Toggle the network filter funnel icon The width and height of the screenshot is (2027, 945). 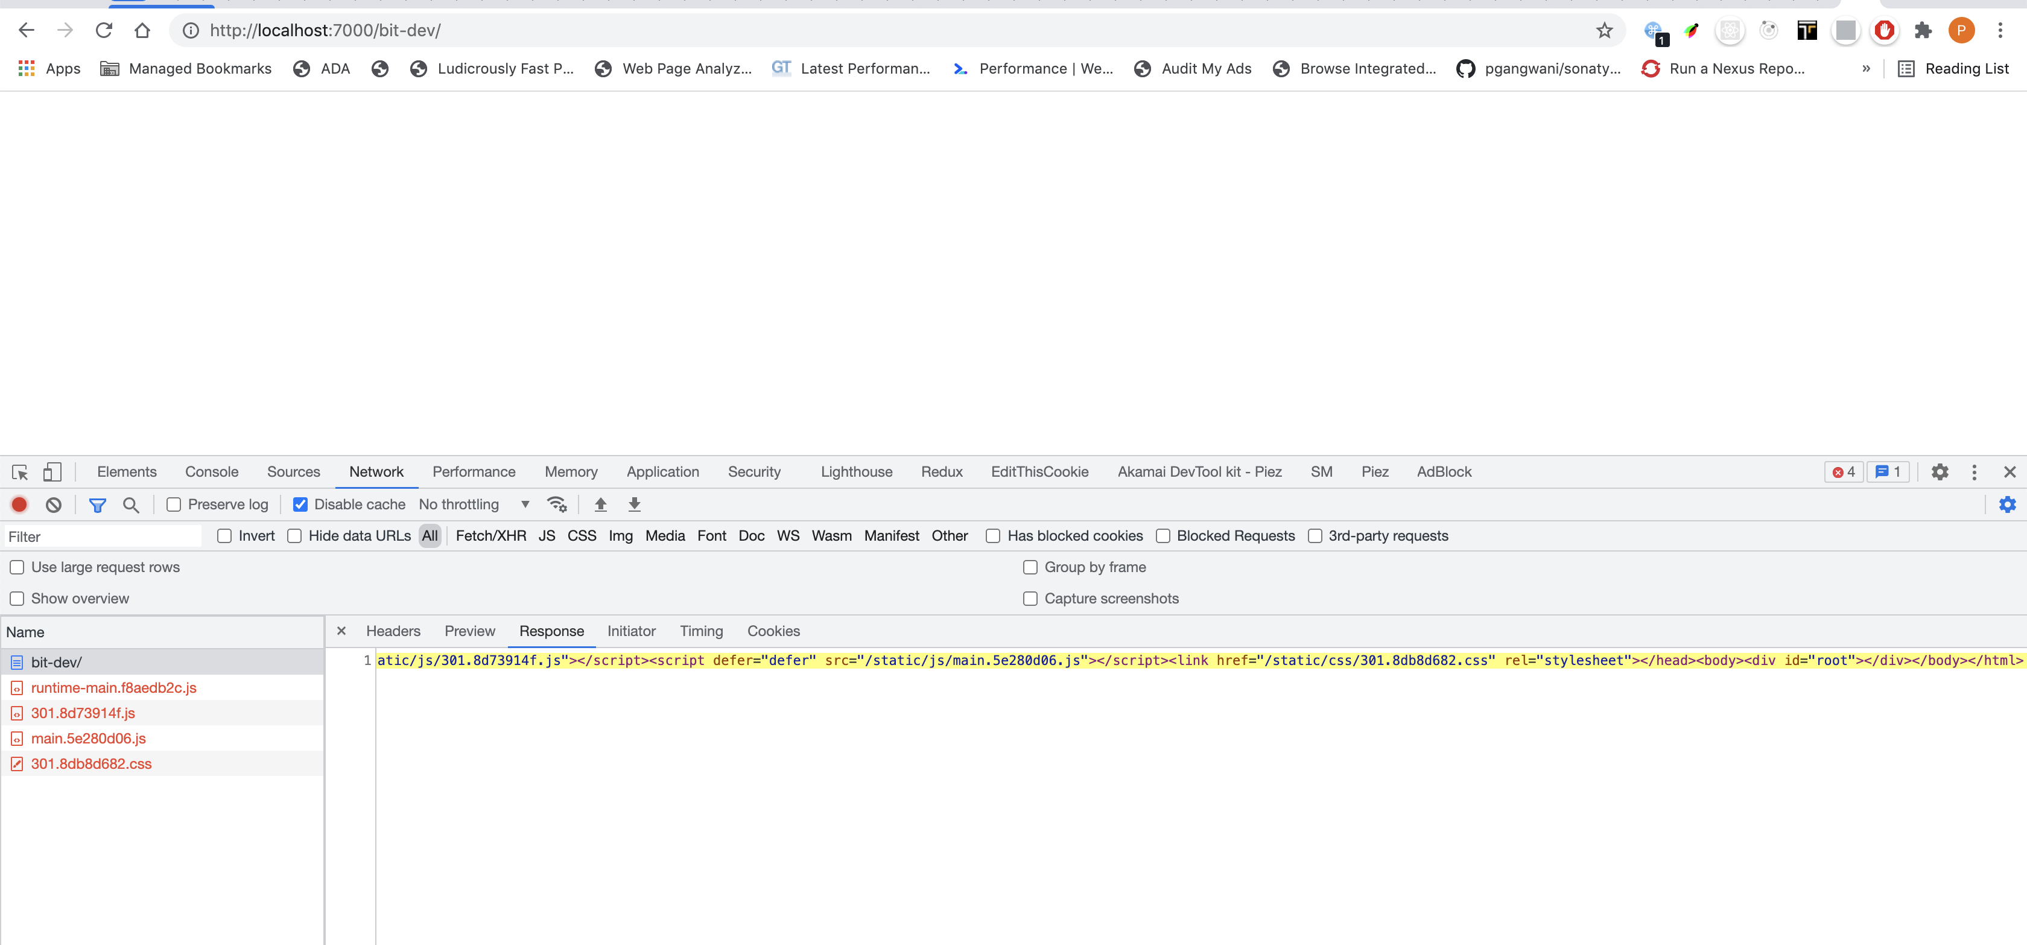click(98, 504)
